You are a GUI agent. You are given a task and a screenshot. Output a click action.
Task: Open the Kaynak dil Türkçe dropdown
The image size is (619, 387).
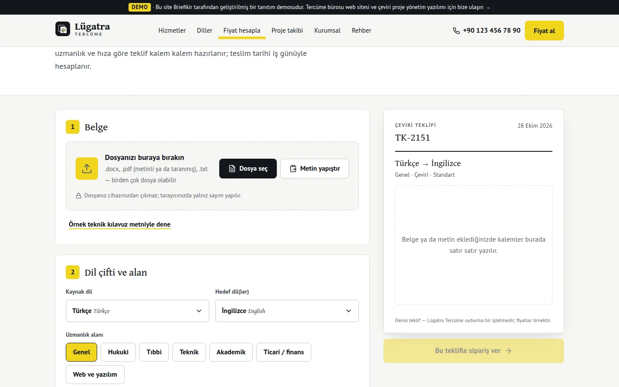(x=138, y=311)
